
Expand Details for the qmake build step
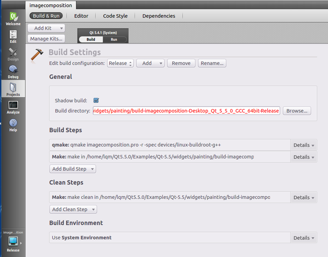[x=304, y=145]
